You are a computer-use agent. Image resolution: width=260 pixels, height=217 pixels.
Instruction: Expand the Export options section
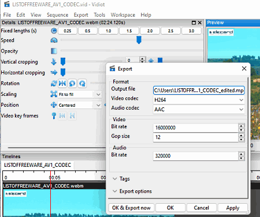pyautogui.click(x=132, y=191)
